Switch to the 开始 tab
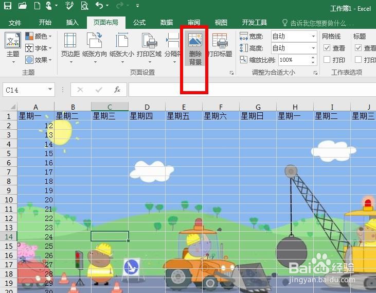Viewport: 376px width, 293px height. [45, 23]
